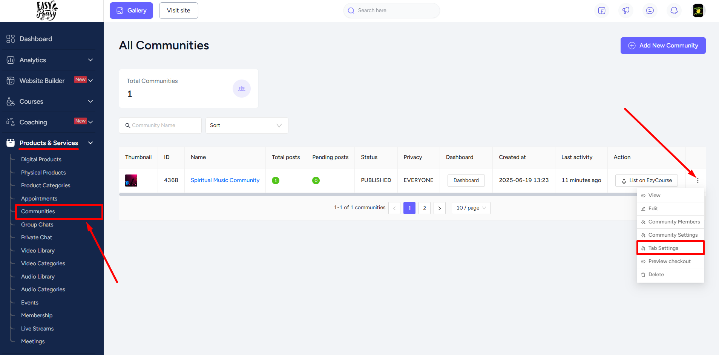The height and width of the screenshot is (355, 719).
Task: Open Live Streams in sidebar
Action: 37,329
